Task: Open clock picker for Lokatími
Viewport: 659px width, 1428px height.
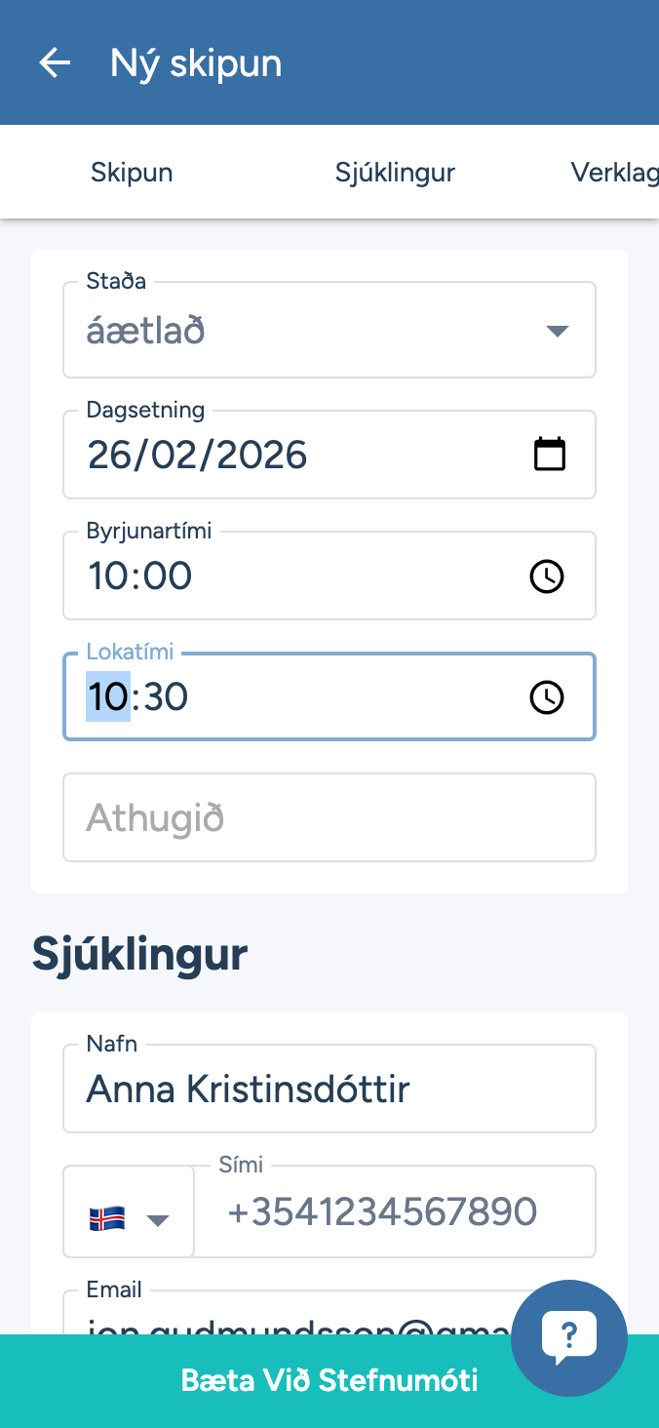Action: point(546,697)
